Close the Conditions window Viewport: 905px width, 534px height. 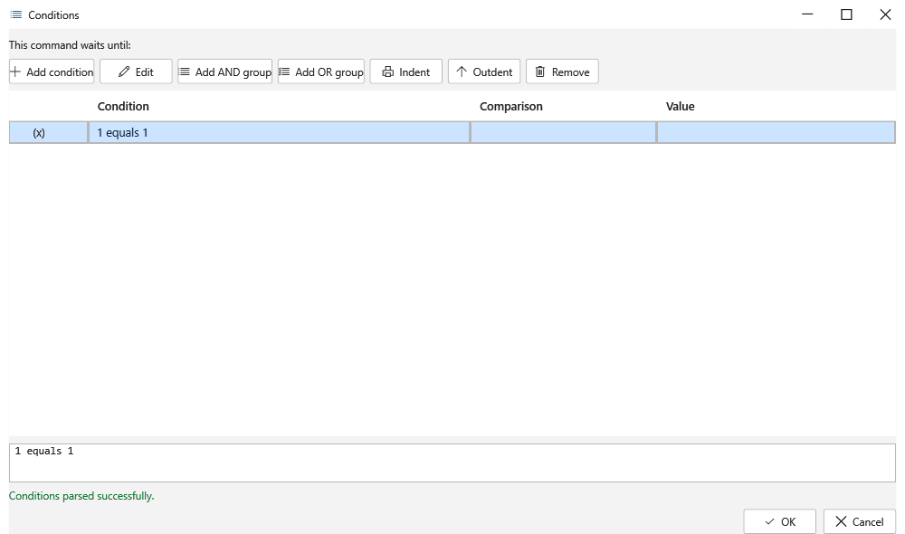pyautogui.click(x=885, y=14)
